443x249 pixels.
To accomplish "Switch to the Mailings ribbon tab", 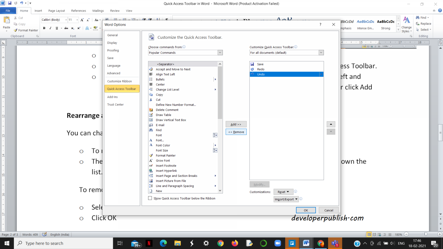I will 98,11.
